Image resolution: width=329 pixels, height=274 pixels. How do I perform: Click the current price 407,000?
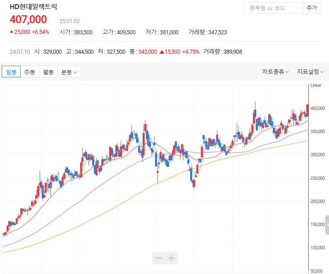pyautogui.click(x=29, y=19)
